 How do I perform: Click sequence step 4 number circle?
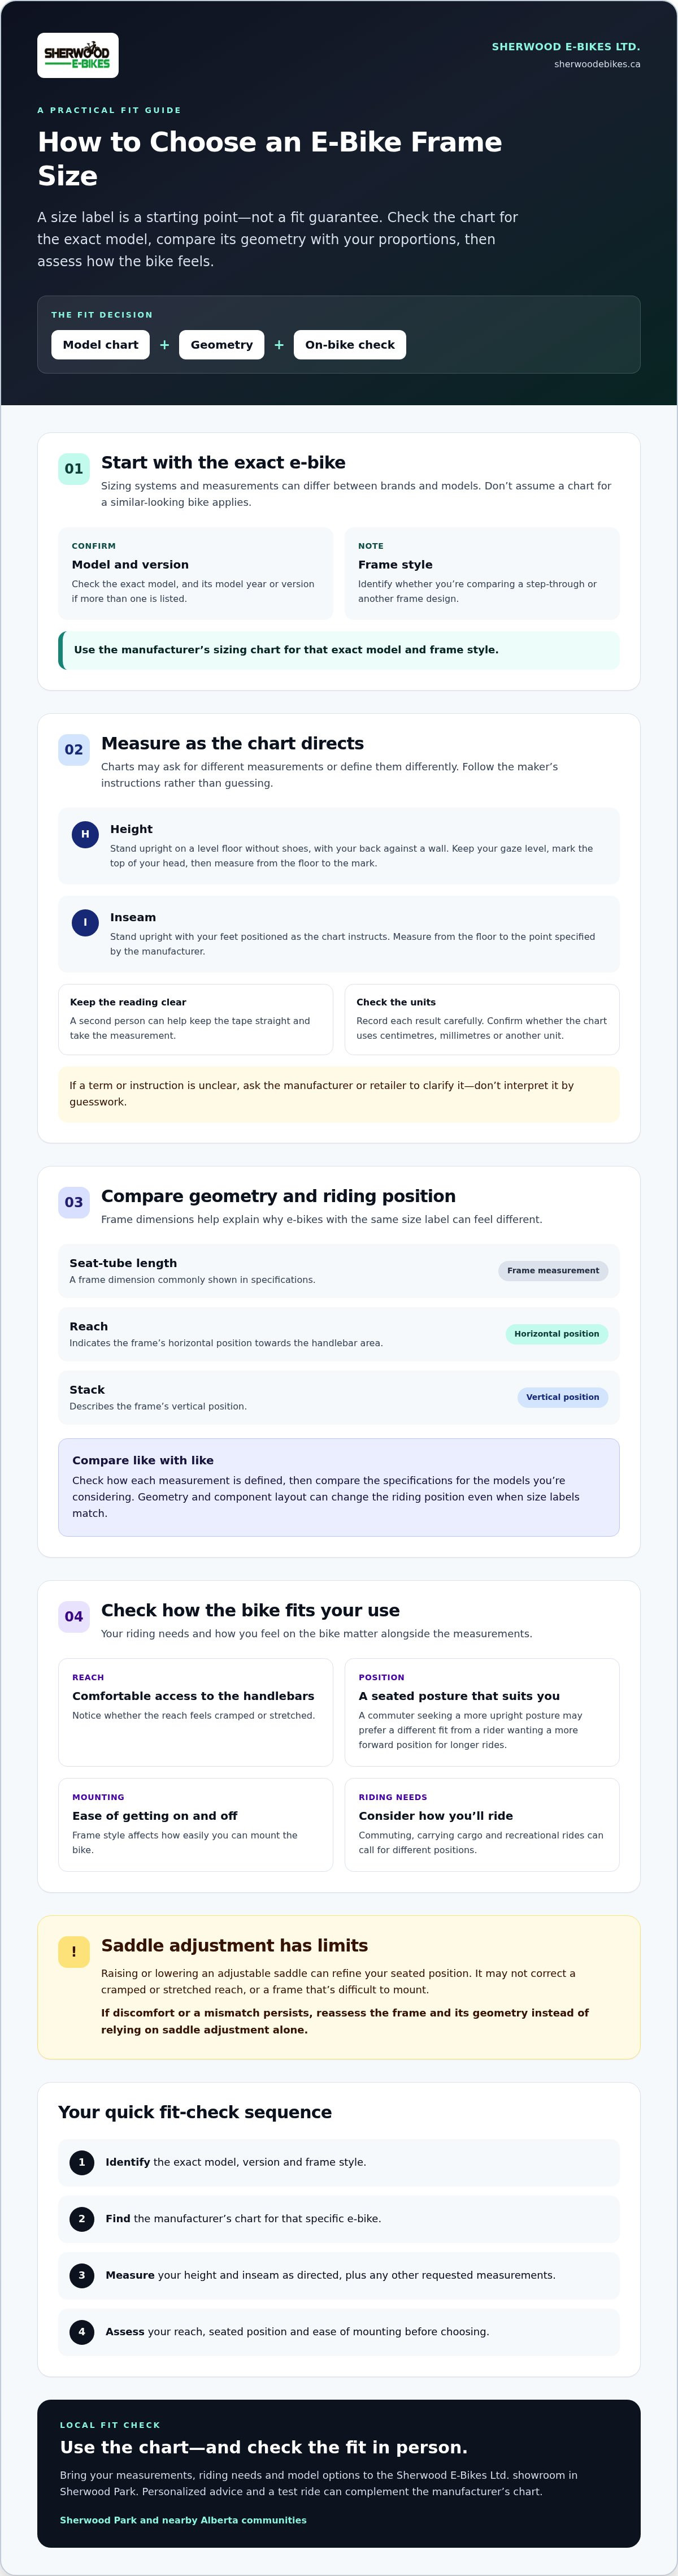[82, 2332]
